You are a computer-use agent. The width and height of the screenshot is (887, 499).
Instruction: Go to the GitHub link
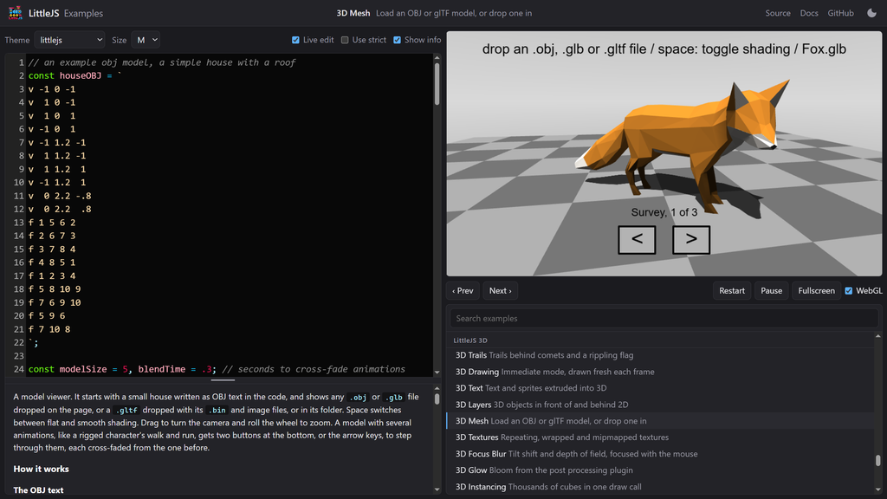pos(840,13)
